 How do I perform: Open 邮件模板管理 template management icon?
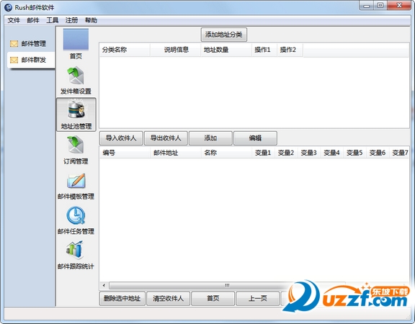click(x=76, y=181)
